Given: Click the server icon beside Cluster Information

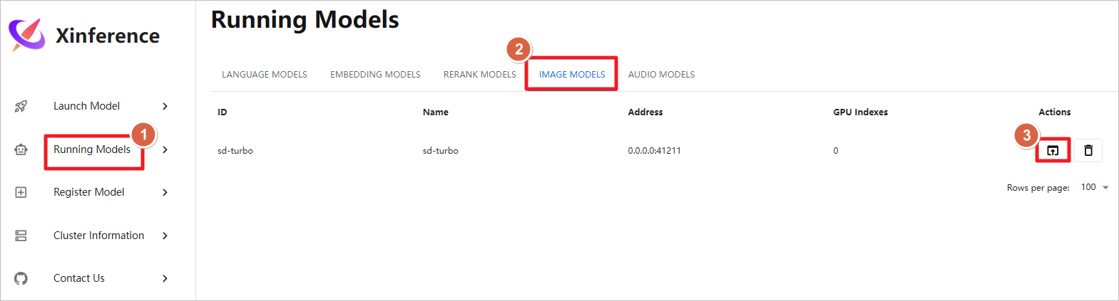Looking at the screenshot, I should click(21, 236).
